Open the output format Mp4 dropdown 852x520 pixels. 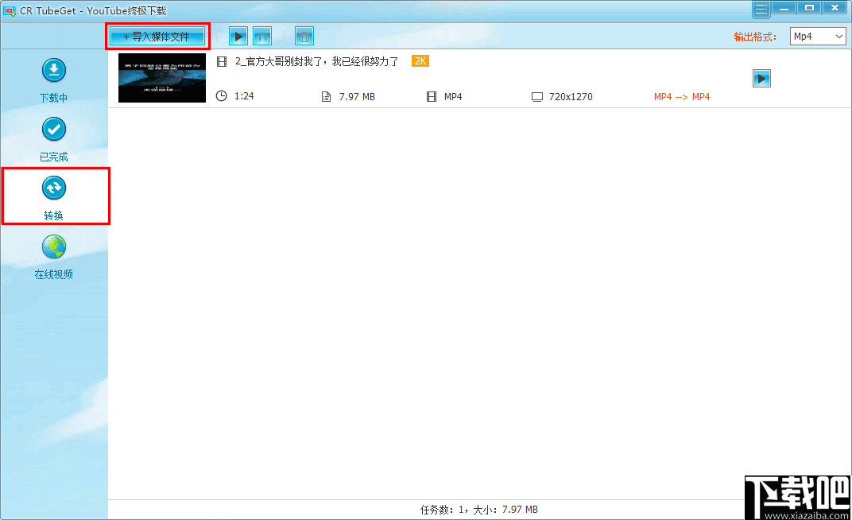tap(818, 37)
